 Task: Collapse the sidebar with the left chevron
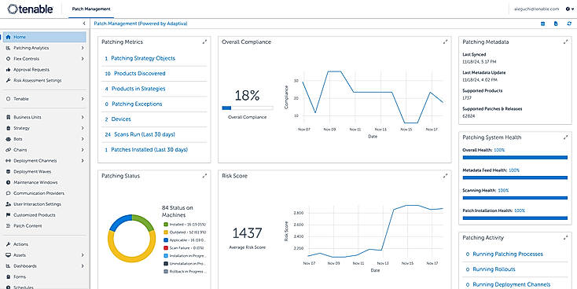point(84,23)
